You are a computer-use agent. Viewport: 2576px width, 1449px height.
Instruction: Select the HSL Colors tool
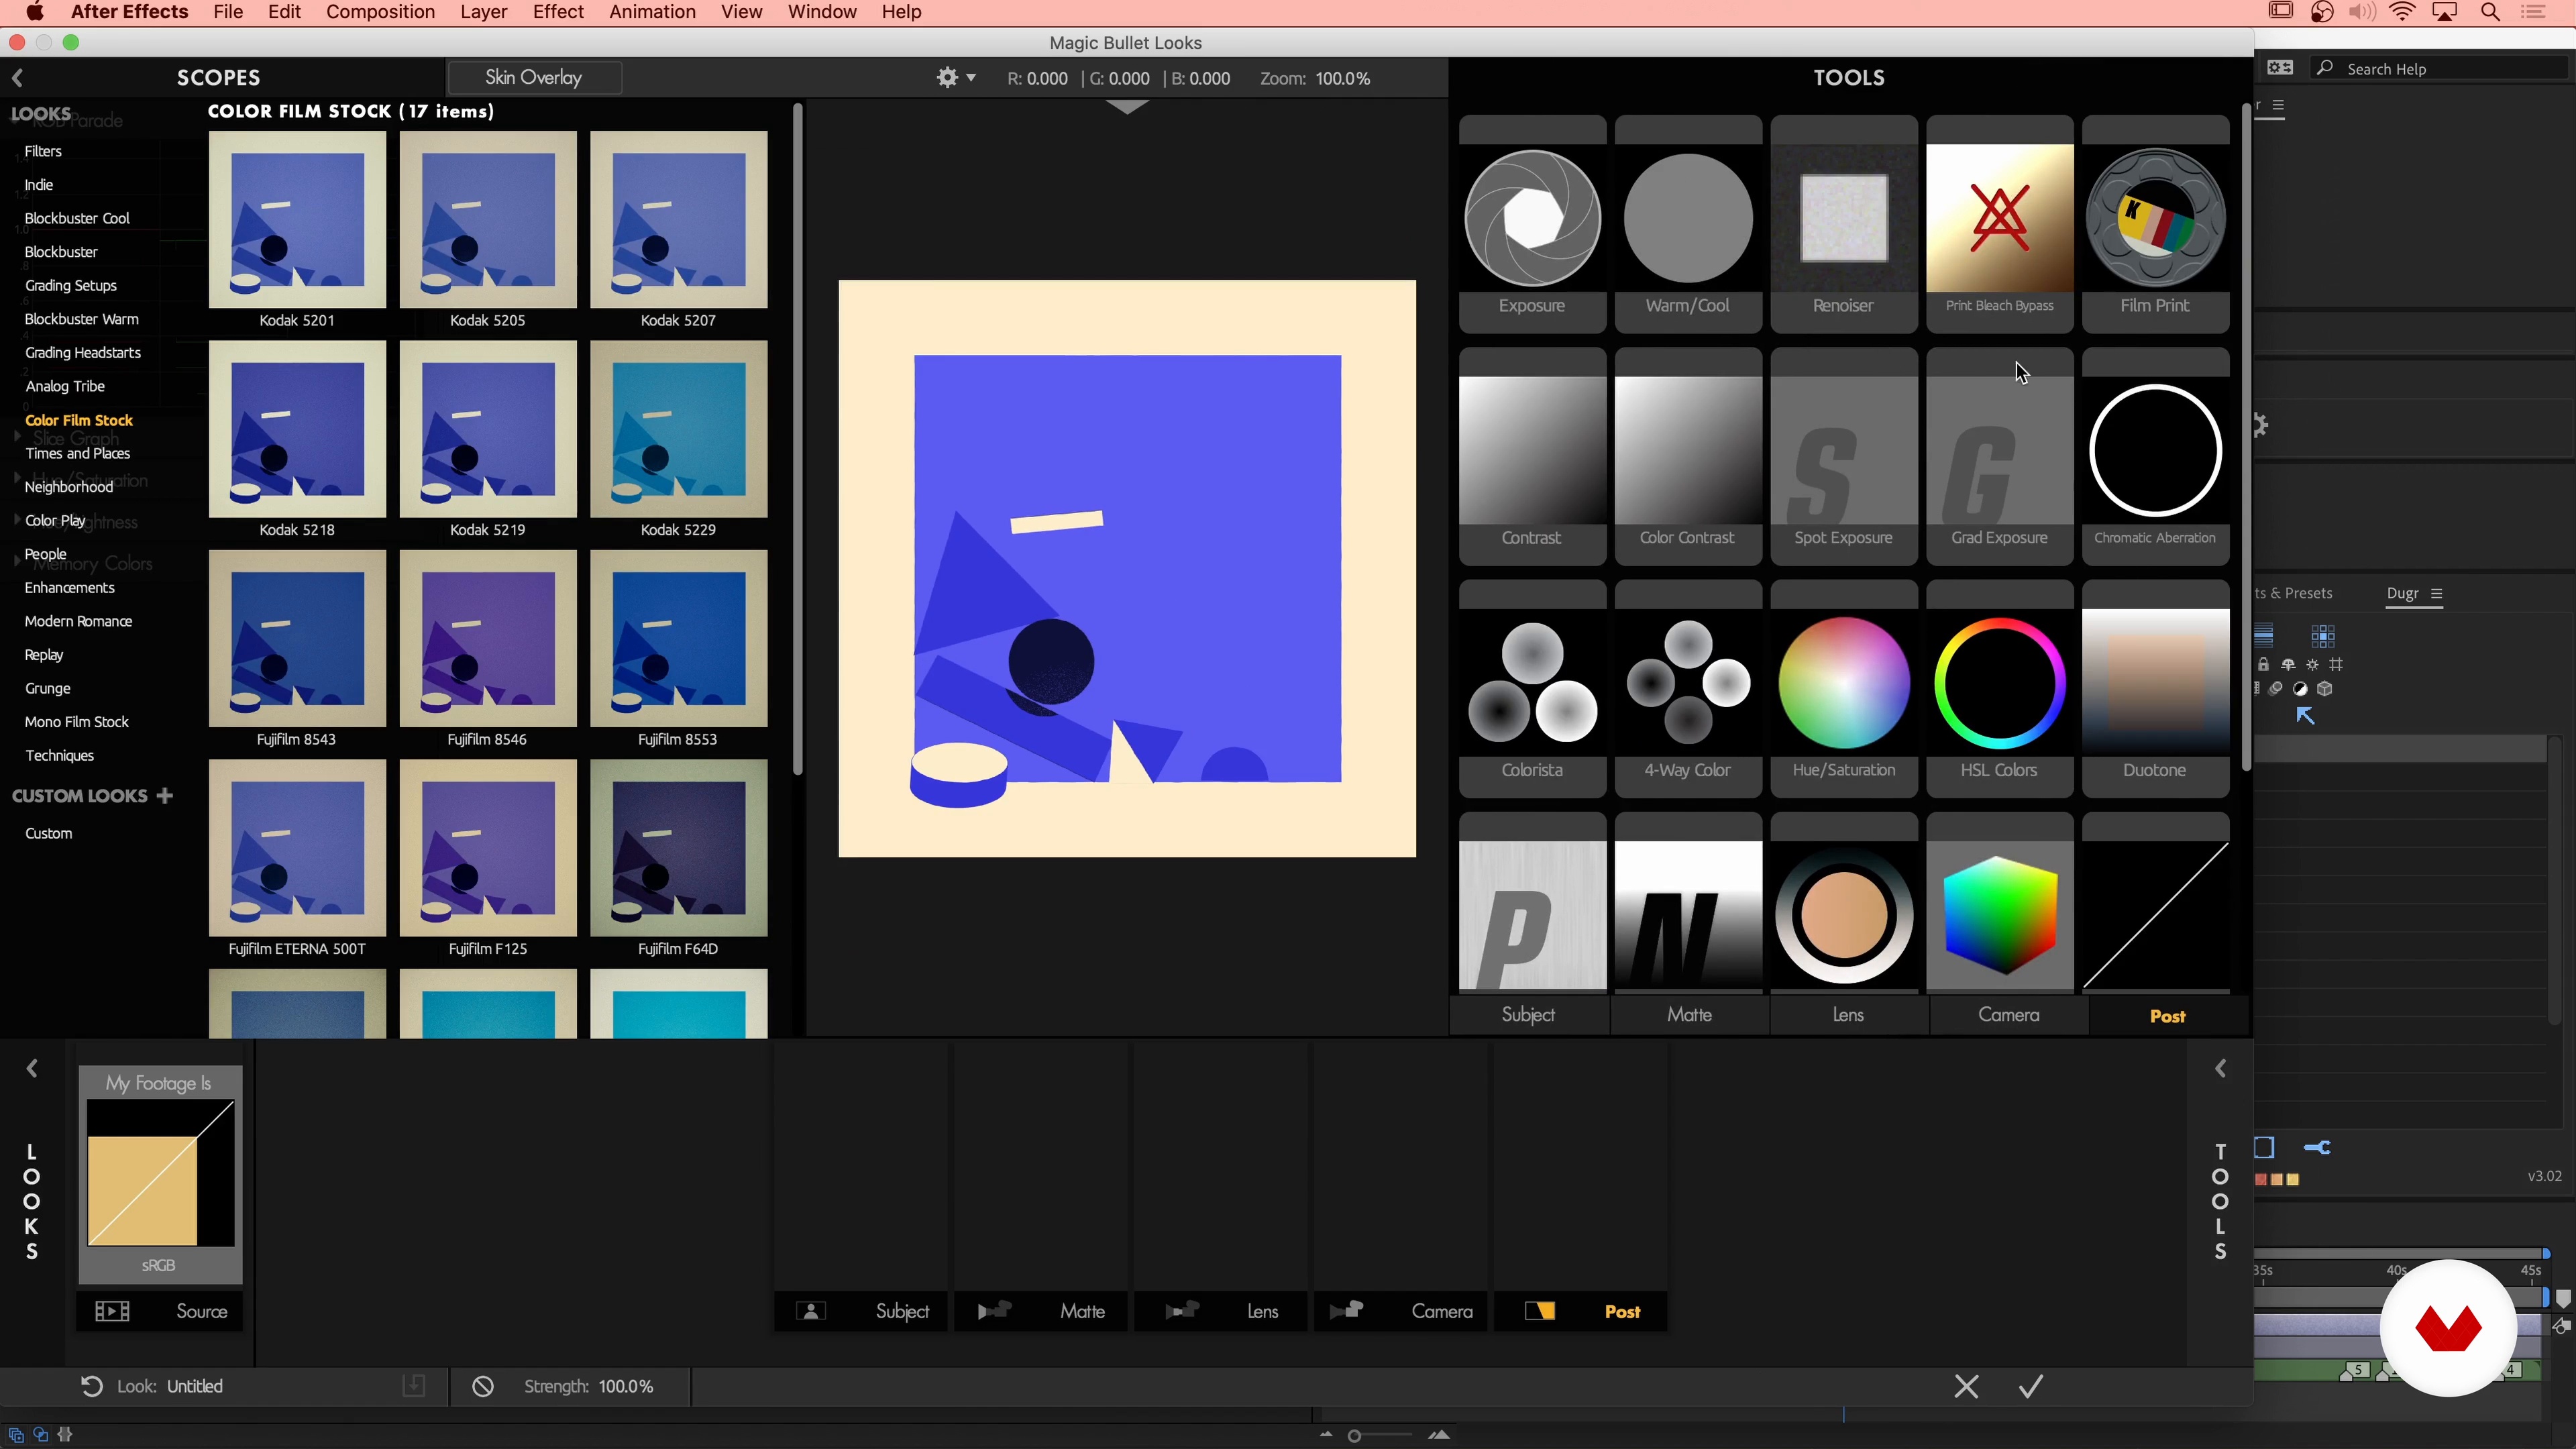(x=1999, y=689)
